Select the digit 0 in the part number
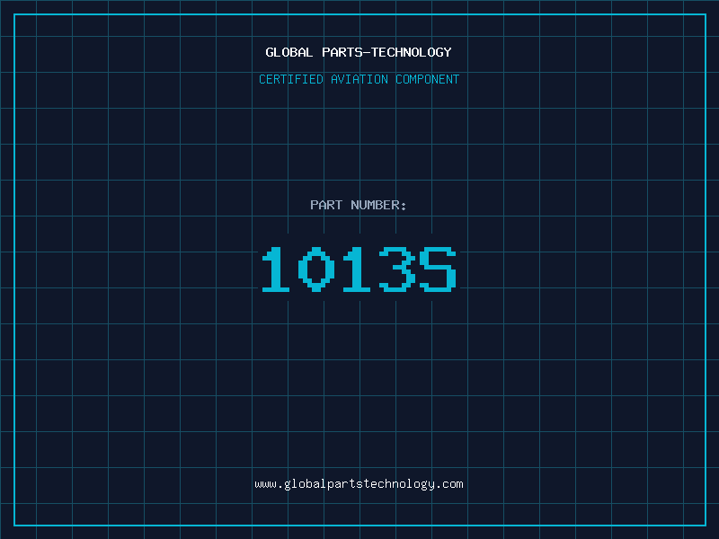719x539 pixels. [316, 269]
